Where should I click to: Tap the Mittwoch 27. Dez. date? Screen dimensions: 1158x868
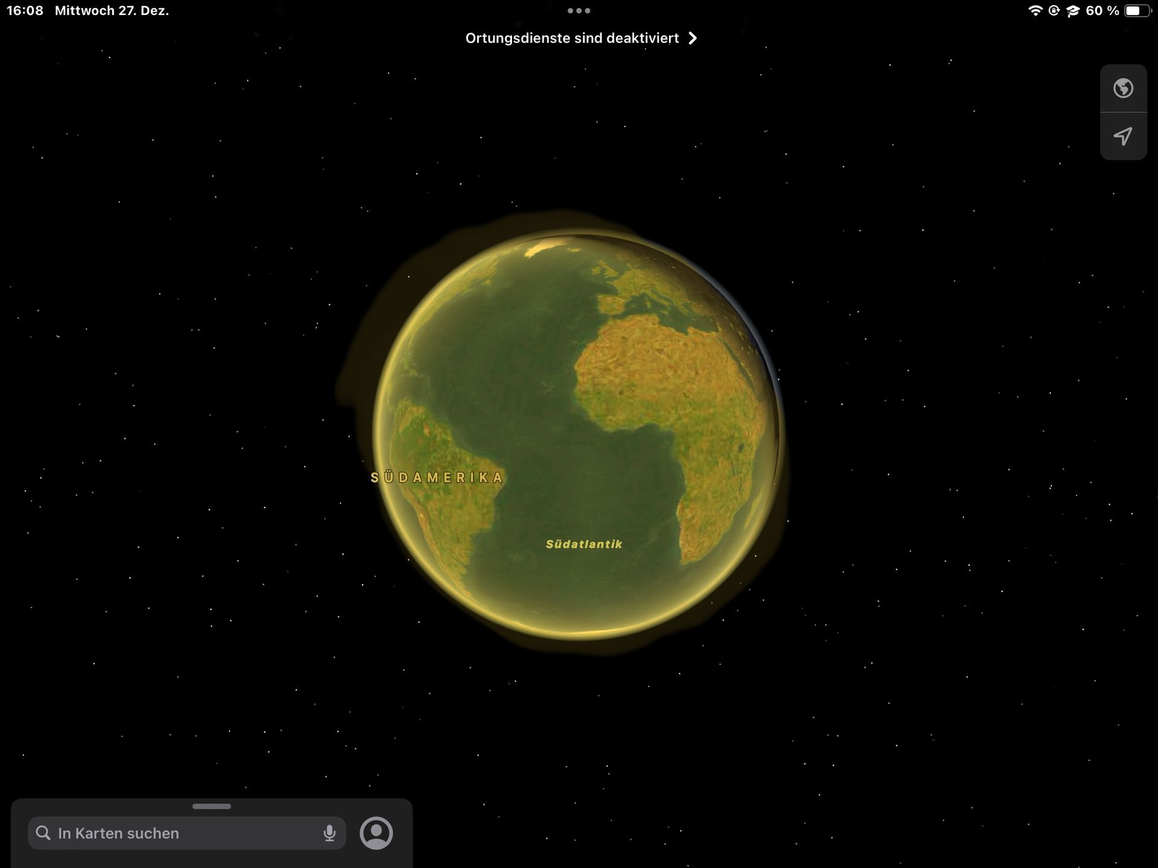(112, 11)
